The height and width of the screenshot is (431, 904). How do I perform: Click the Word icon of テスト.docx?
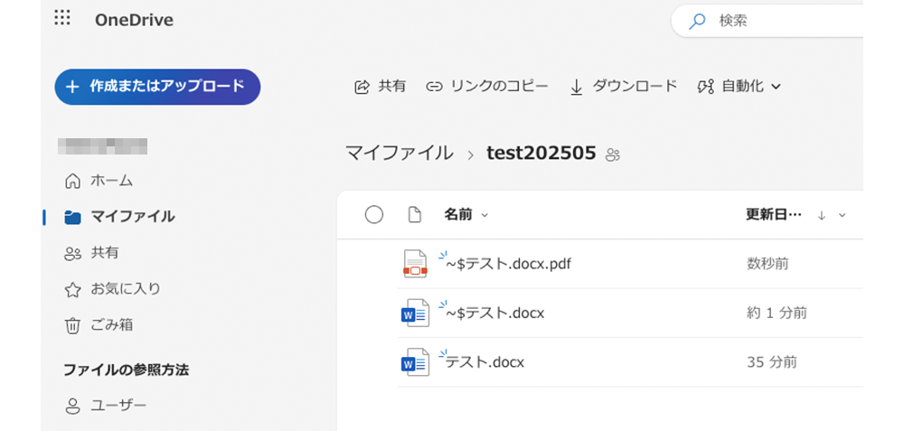(414, 362)
